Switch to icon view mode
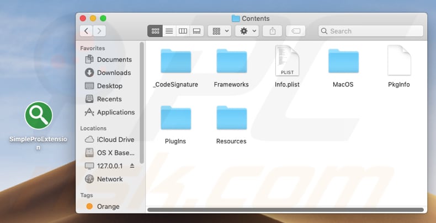Screen dimensions: 436x223 point(155,31)
